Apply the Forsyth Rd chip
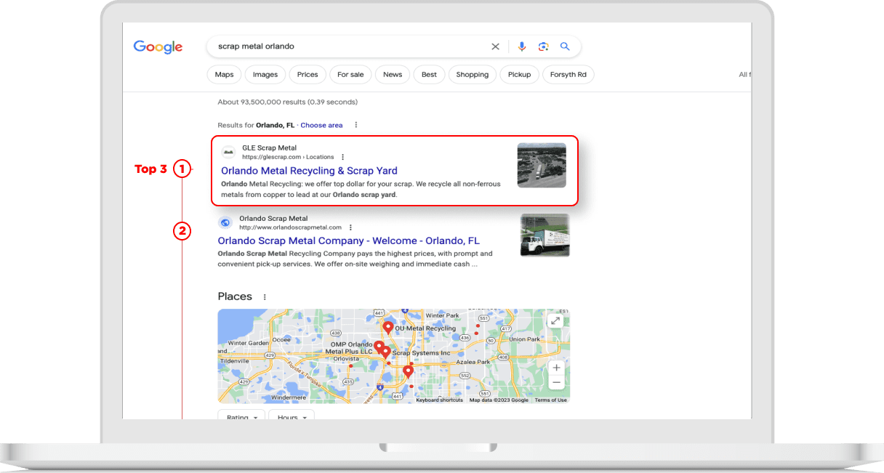The width and height of the screenshot is (884, 473). pos(568,74)
